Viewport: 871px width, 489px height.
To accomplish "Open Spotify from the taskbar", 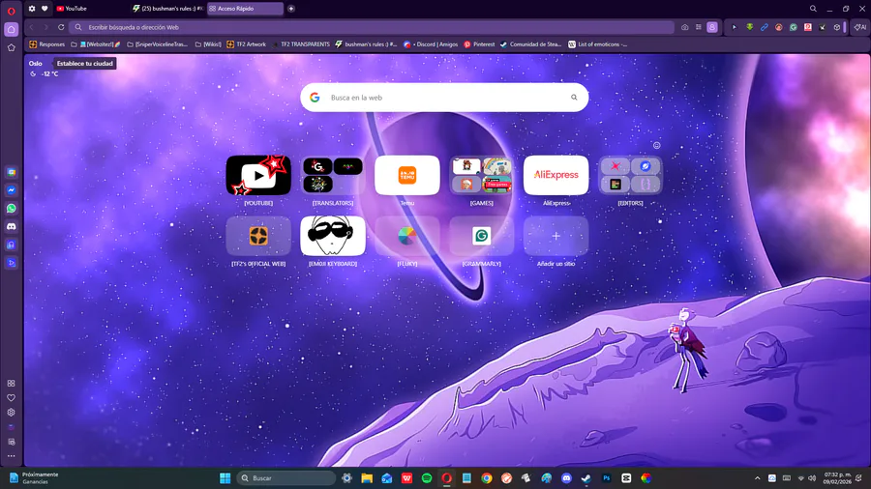I will (427, 478).
